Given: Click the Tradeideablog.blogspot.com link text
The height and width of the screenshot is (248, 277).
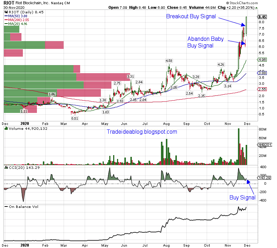Looking at the screenshot, I should coord(142,132).
